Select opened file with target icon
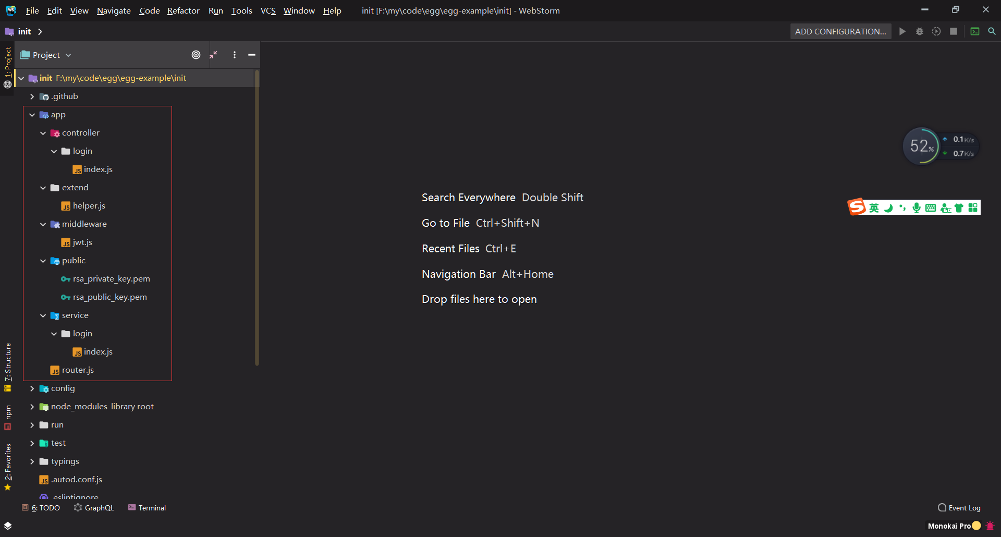1001x537 pixels. tap(197, 55)
